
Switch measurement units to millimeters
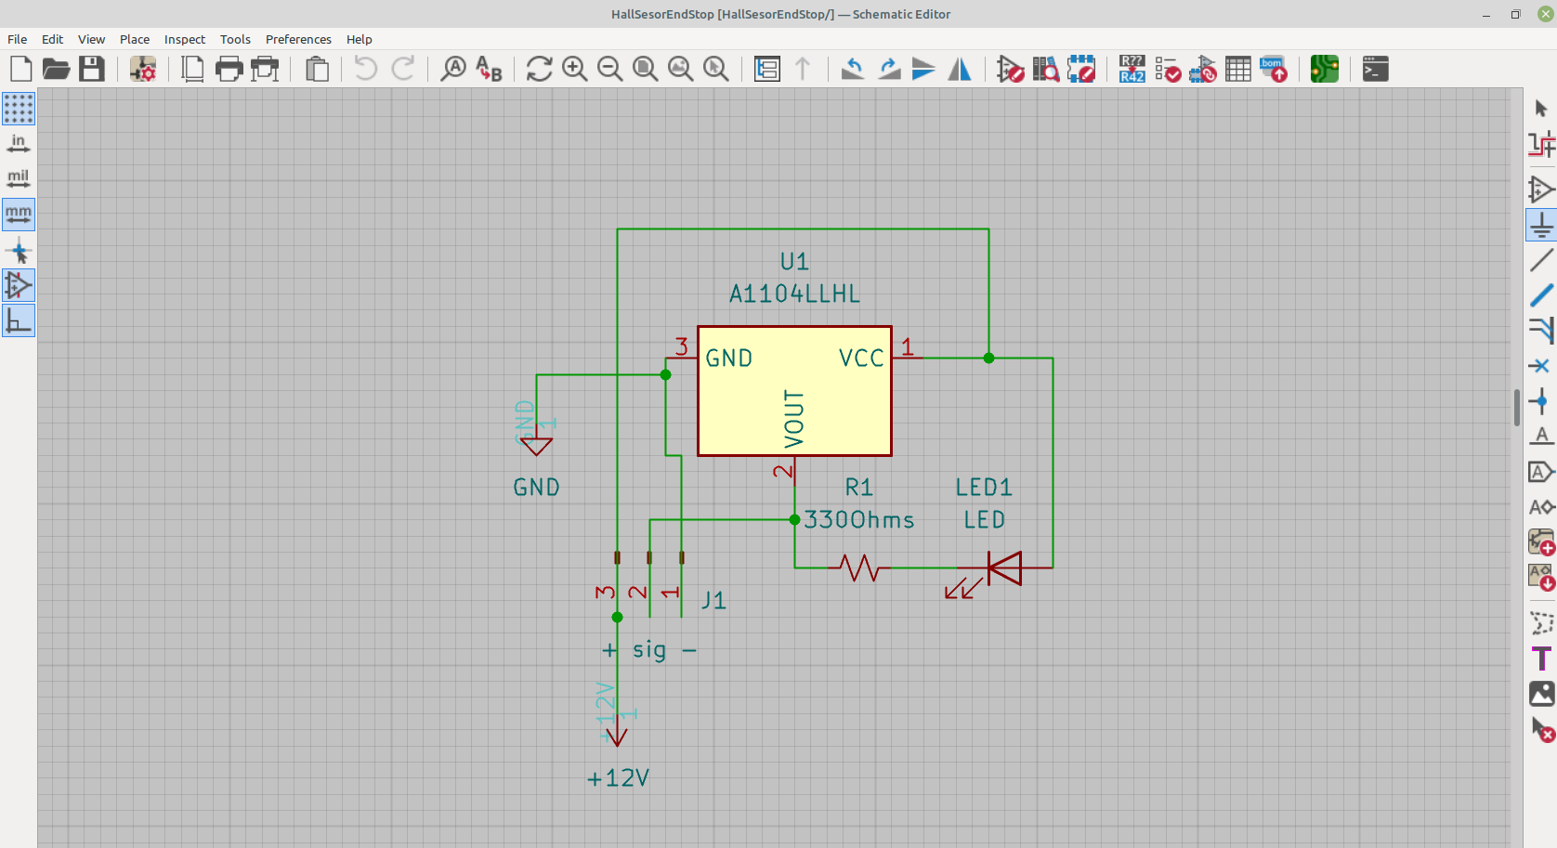tap(18, 215)
